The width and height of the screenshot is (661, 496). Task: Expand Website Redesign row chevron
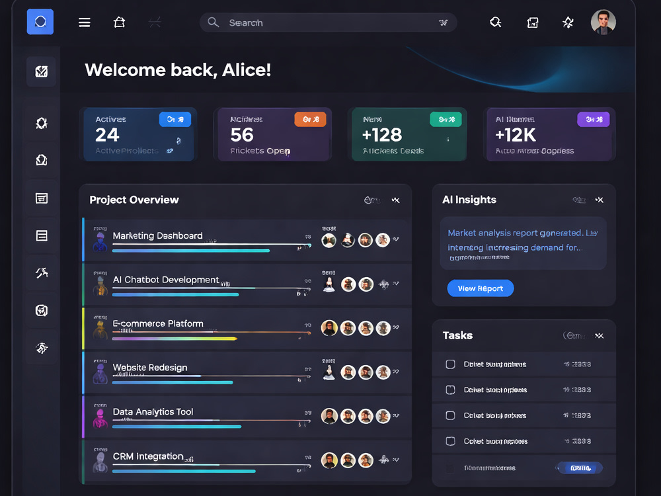pyautogui.click(x=396, y=372)
